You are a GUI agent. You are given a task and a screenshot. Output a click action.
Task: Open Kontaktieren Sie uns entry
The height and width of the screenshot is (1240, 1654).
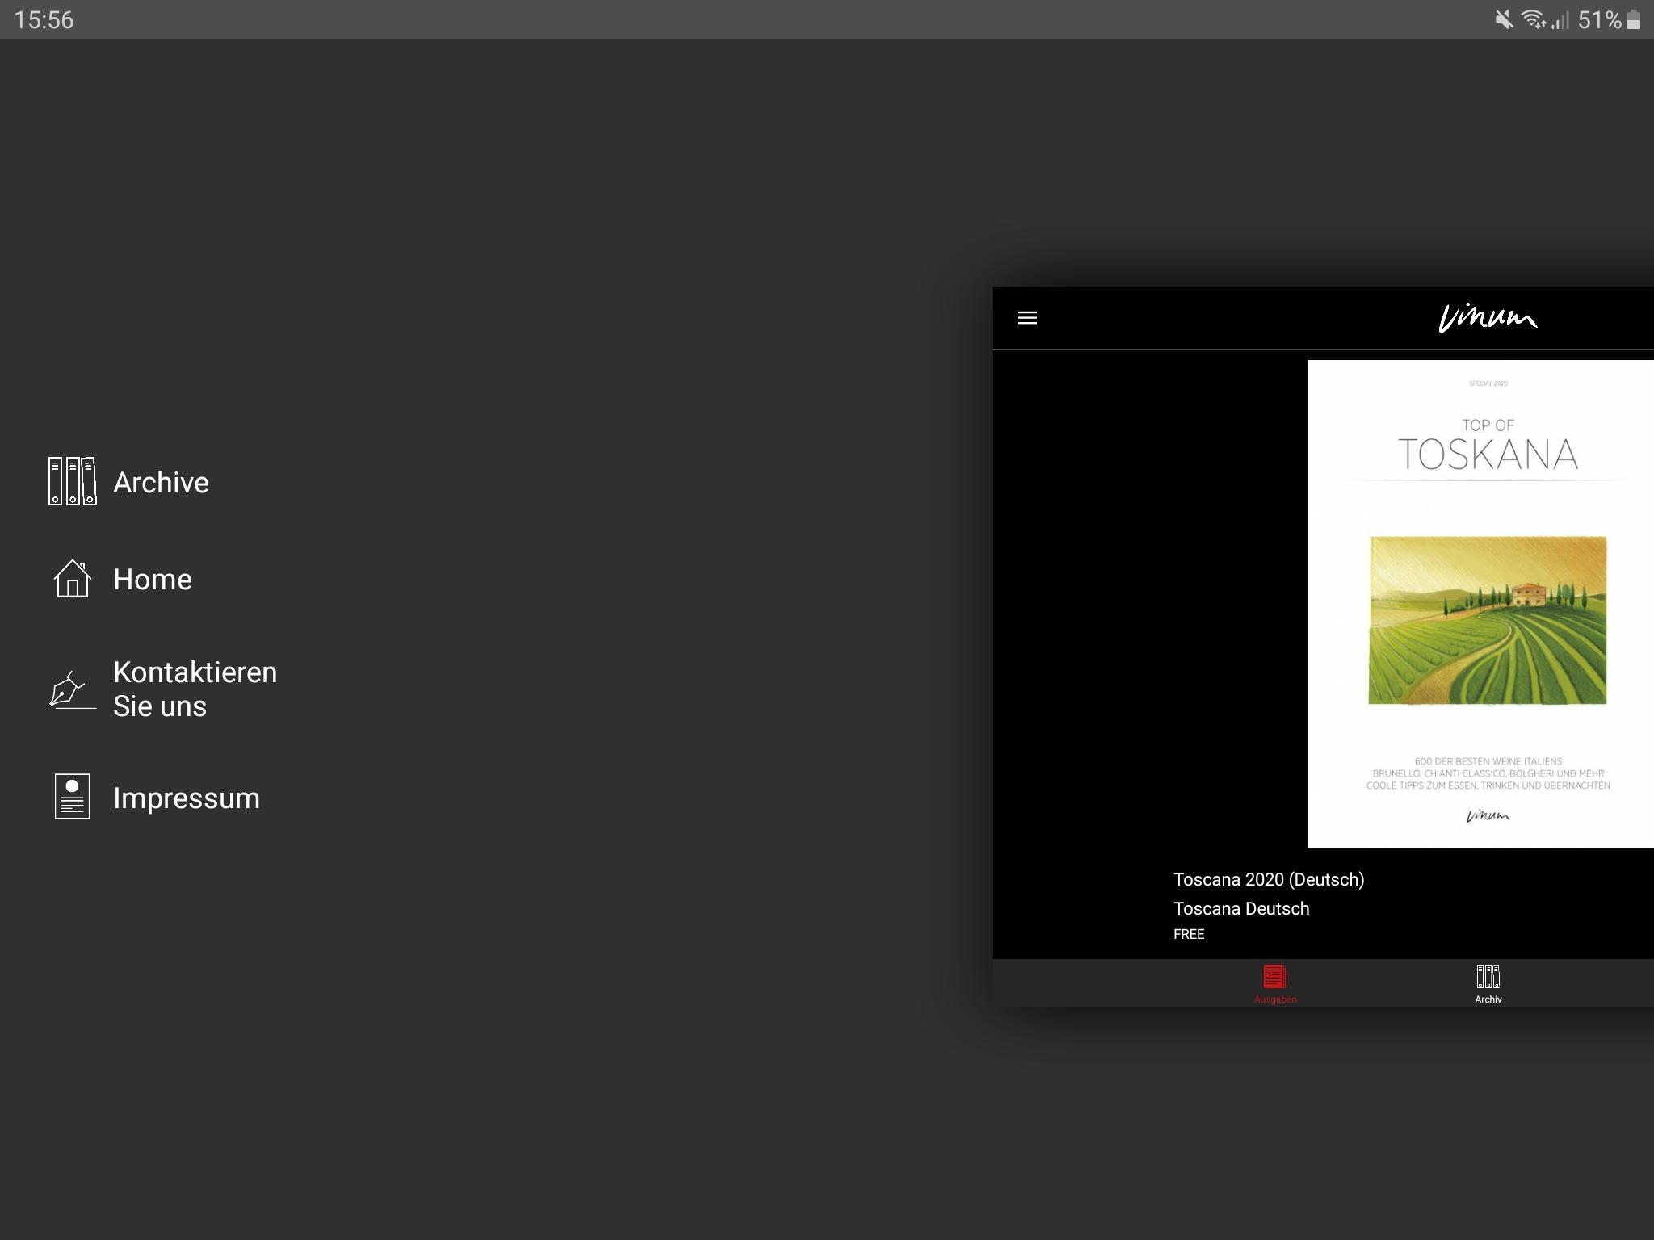point(195,689)
